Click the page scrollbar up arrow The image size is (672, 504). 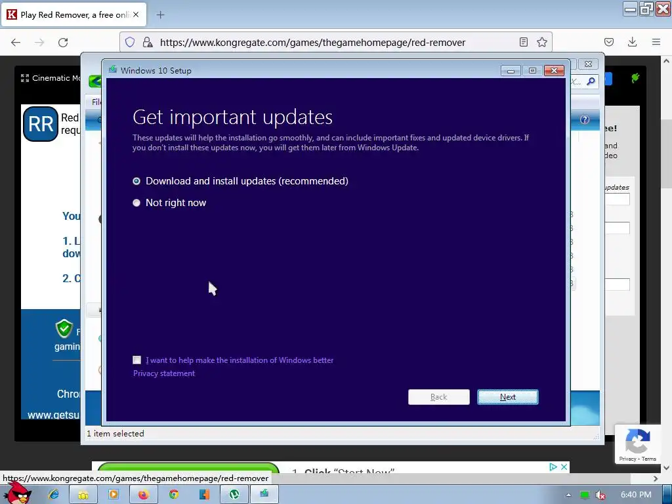667,61
